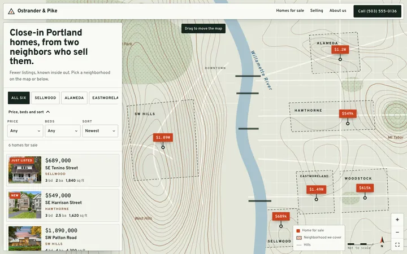The image size is (407, 254).
Task: Click the Neighborhood we cover legend swatch
Action: tap(299, 238)
